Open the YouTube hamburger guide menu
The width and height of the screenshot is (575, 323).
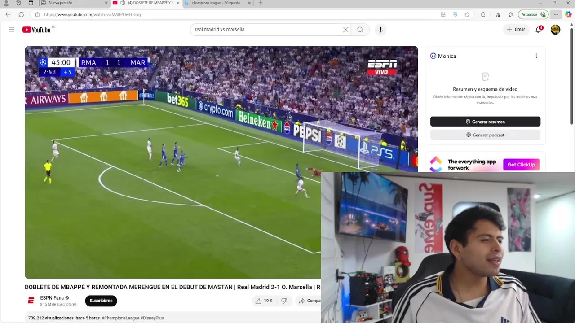(12, 30)
